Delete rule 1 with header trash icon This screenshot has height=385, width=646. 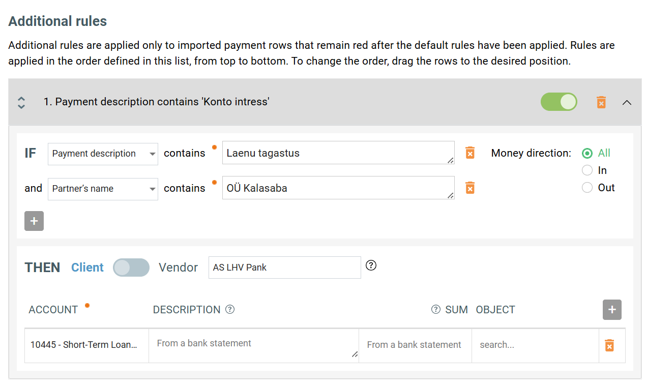[x=601, y=102]
